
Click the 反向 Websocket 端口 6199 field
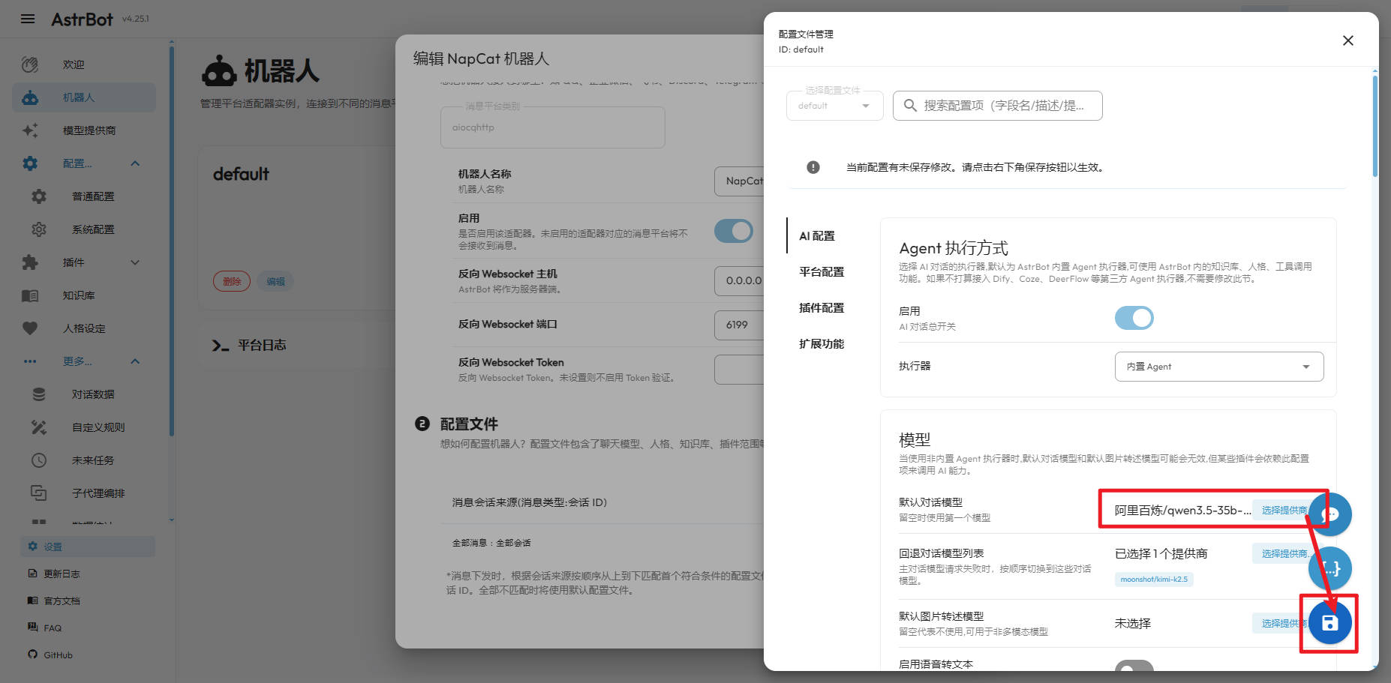tap(739, 325)
